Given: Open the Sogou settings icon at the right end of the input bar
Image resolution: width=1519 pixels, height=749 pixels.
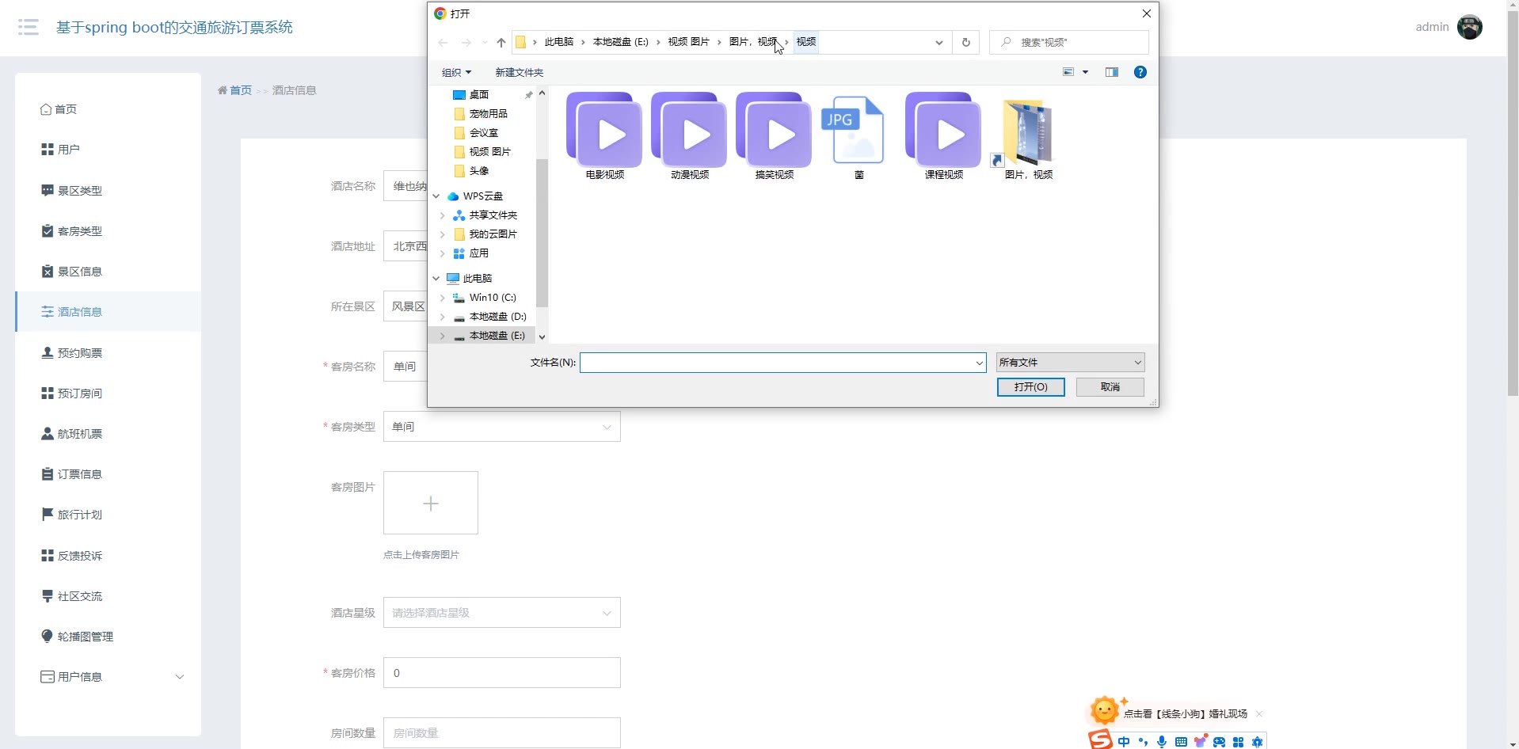Looking at the screenshot, I should coord(1257,742).
